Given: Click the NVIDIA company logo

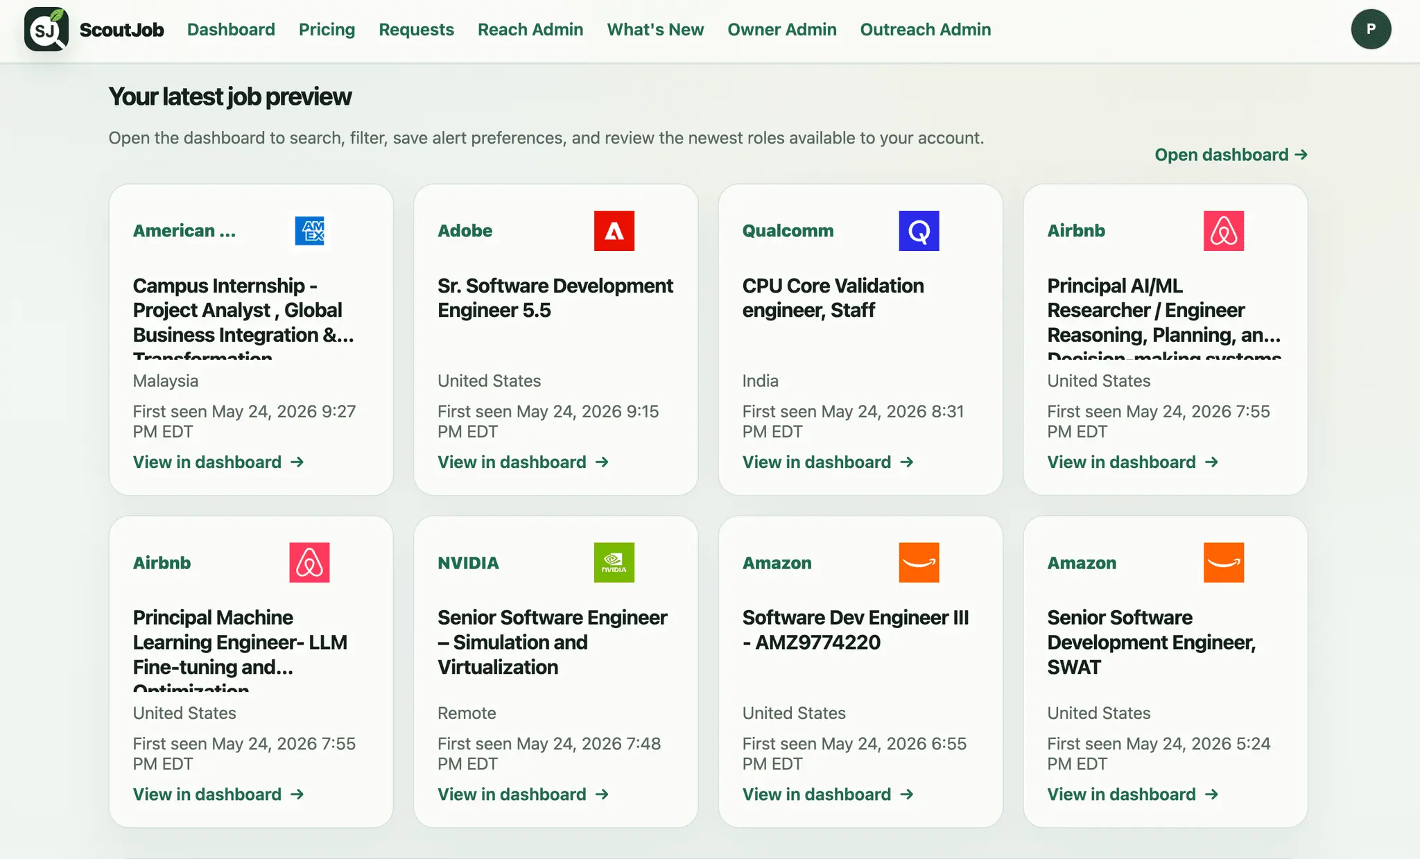Looking at the screenshot, I should coord(614,562).
